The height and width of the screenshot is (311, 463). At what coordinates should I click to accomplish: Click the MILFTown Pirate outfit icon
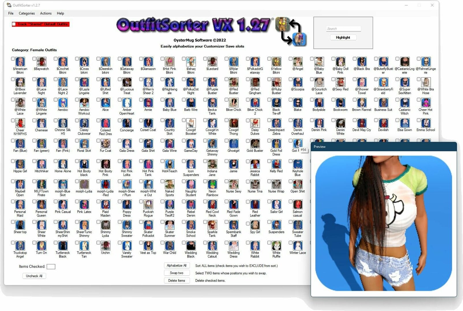point(41,184)
